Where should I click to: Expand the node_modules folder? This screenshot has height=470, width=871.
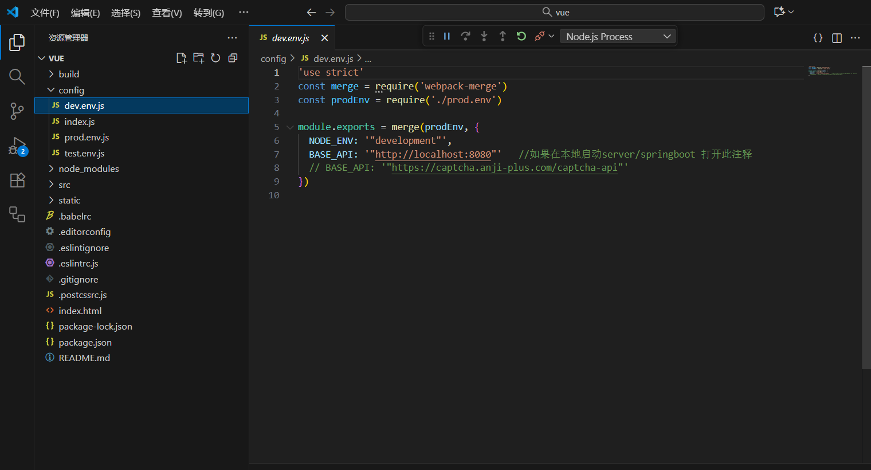tap(88, 169)
